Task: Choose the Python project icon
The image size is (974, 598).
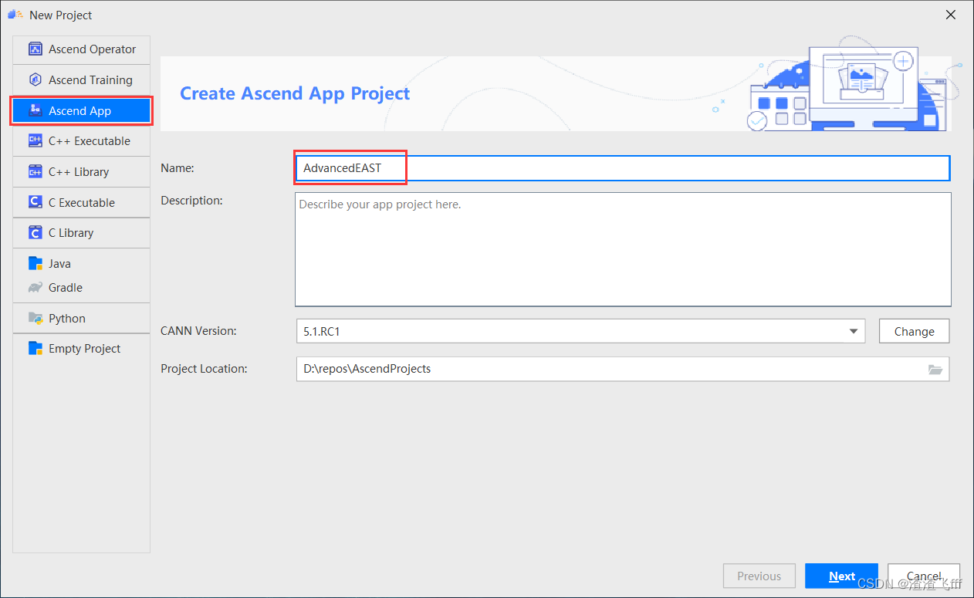Action: 35,318
